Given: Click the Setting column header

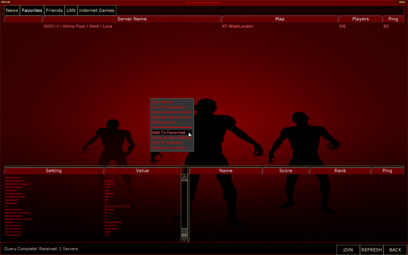Looking at the screenshot, I should 54,171.
